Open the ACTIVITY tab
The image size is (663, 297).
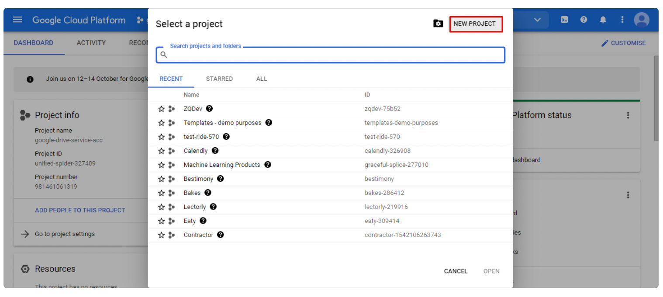[x=91, y=43]
